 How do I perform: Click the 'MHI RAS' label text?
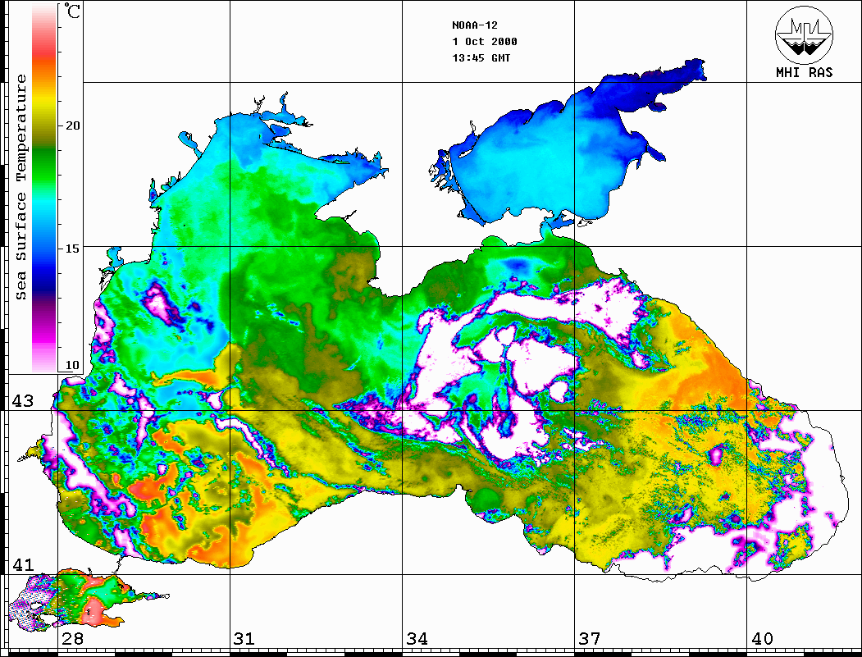pos(804,72)
